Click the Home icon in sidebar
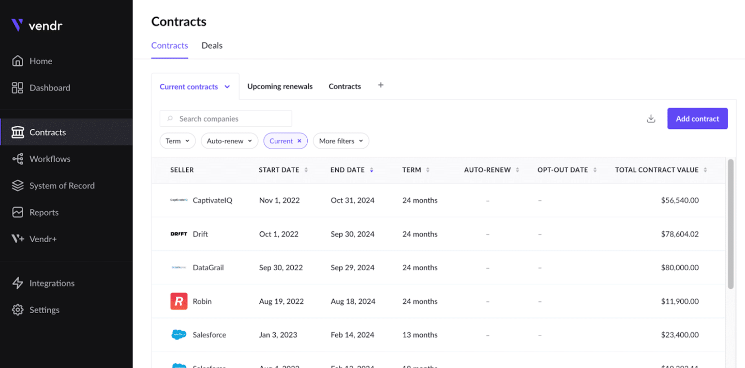The image size is (745, 368). [x=18, y=61]
